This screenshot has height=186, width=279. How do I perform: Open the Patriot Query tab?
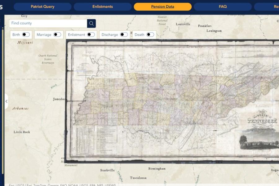coord(42,7)
